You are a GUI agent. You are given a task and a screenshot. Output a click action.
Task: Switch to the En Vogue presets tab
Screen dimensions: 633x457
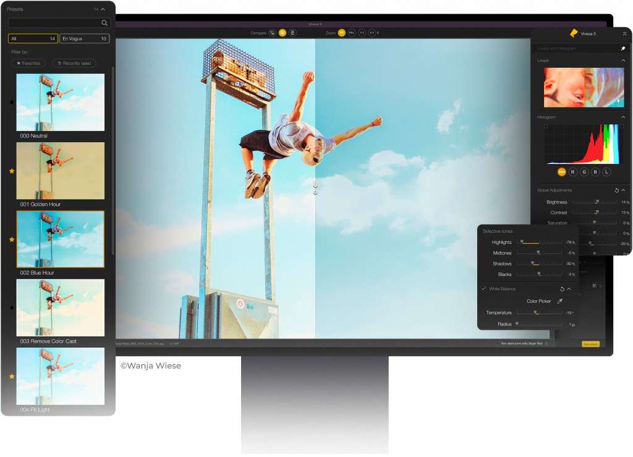pos(85,38)
